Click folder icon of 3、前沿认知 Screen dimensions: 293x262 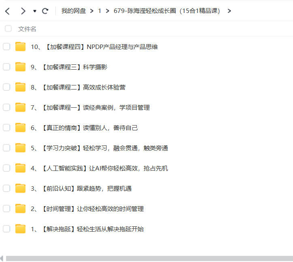(x=20, y=188)
